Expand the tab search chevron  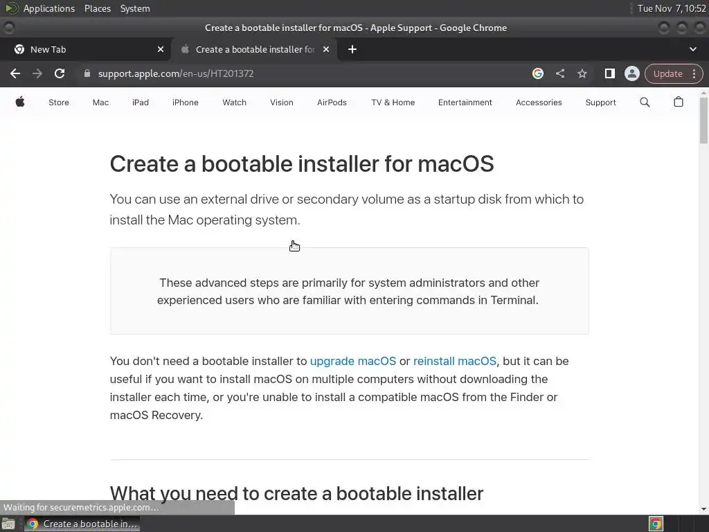tap(692, 49)
